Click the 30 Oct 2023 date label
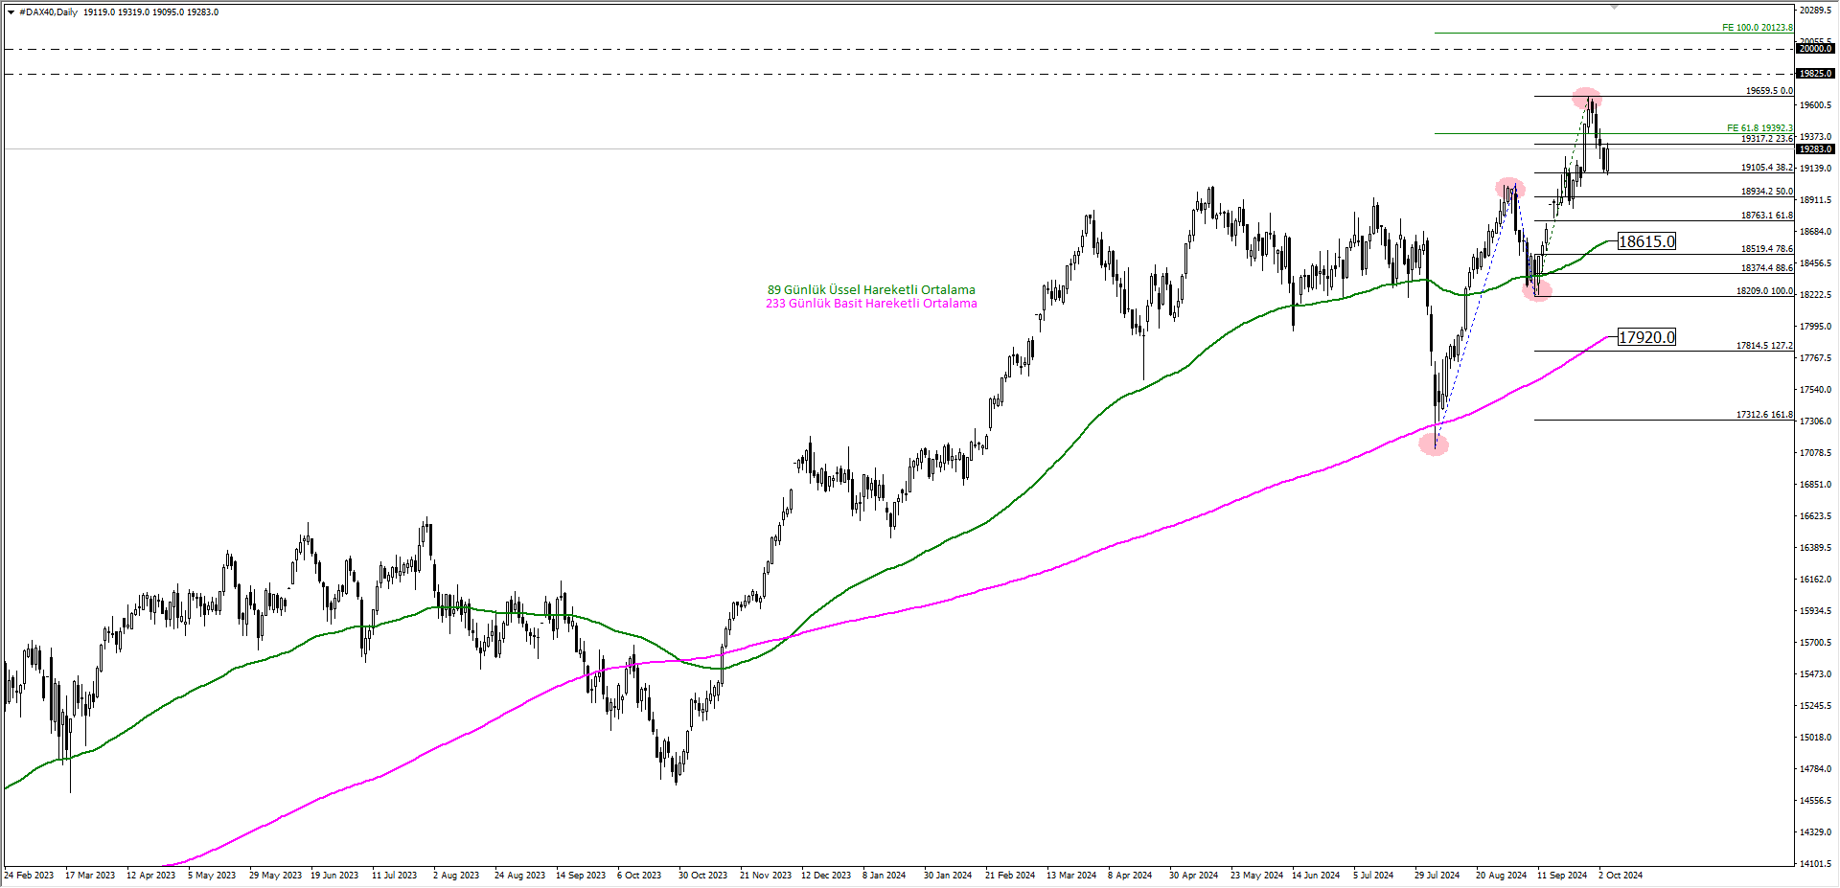This screenshot has width=1840, height=888. pyautogui.click(x=702, y=876)
